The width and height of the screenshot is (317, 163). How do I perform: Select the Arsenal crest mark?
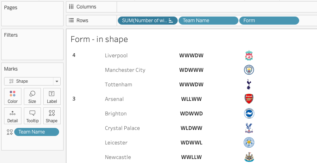pyautogui.click(x=249, y=99)
